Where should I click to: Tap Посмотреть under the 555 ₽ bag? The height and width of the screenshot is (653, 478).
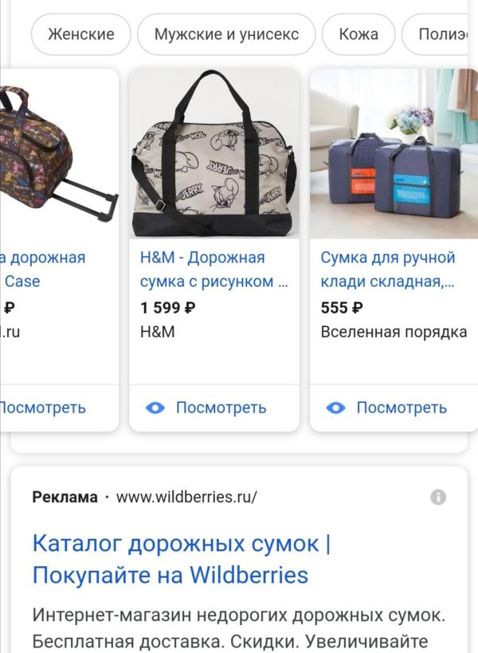(402, 407)
